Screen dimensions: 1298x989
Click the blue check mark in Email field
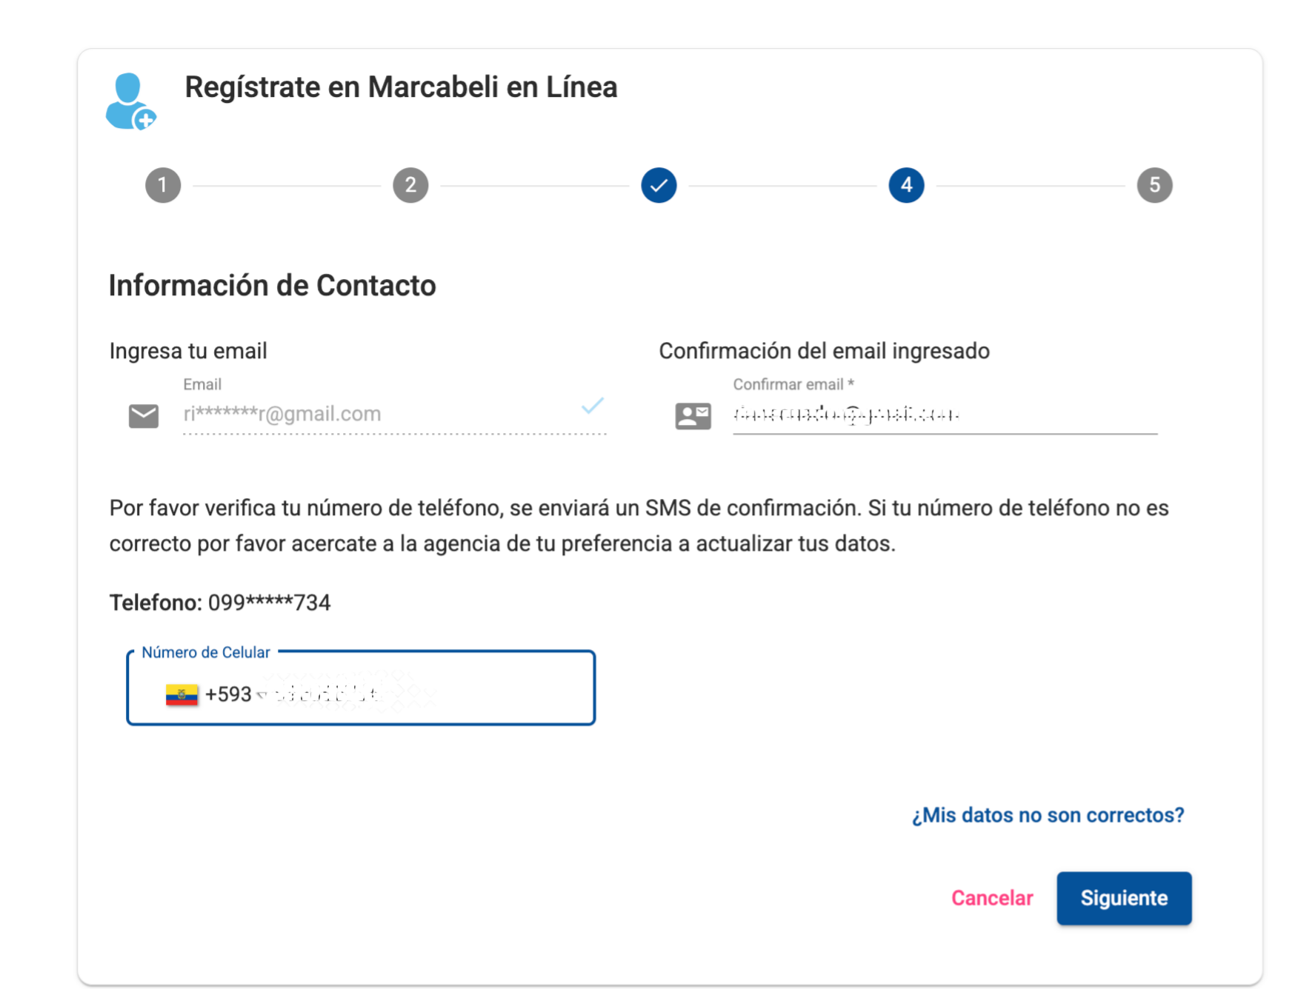tap(593, 406)
